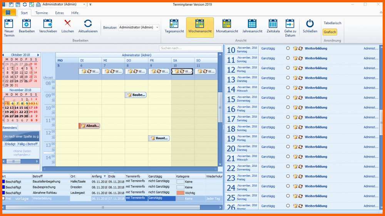
Task: Show the Jahresansicht year view
Action: 252,26
